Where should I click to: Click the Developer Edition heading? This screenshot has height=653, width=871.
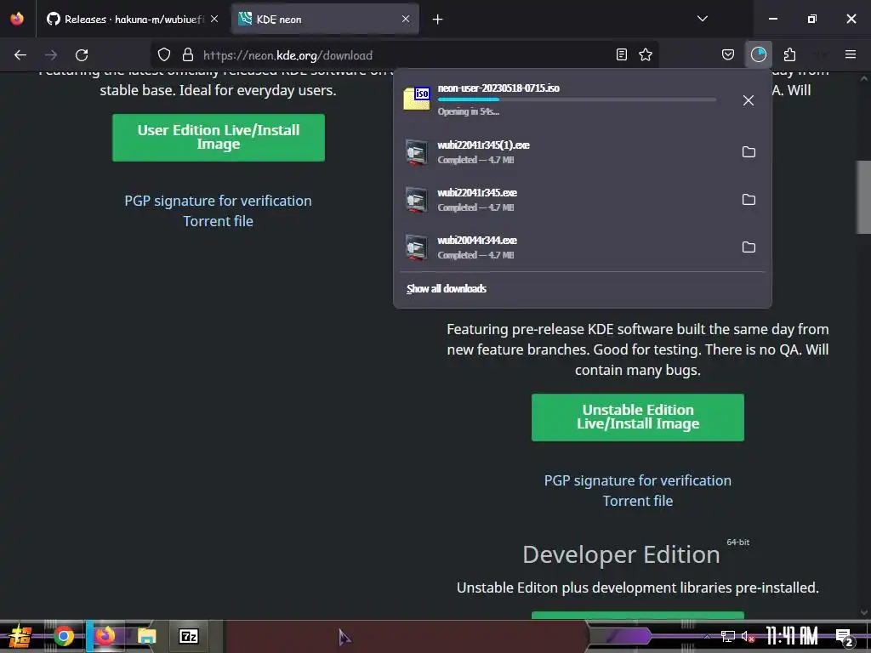(621, 554)
